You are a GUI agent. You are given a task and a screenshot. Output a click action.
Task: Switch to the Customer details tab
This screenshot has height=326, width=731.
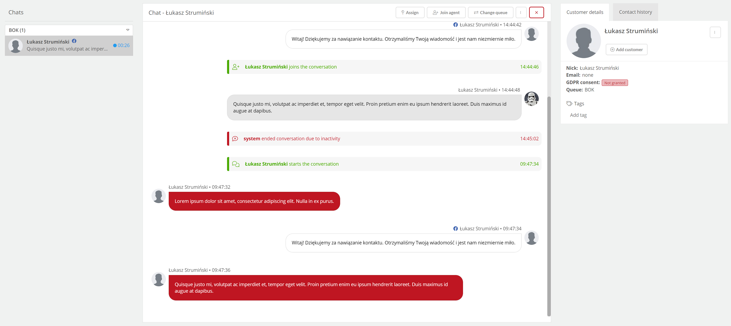(585, 12)
